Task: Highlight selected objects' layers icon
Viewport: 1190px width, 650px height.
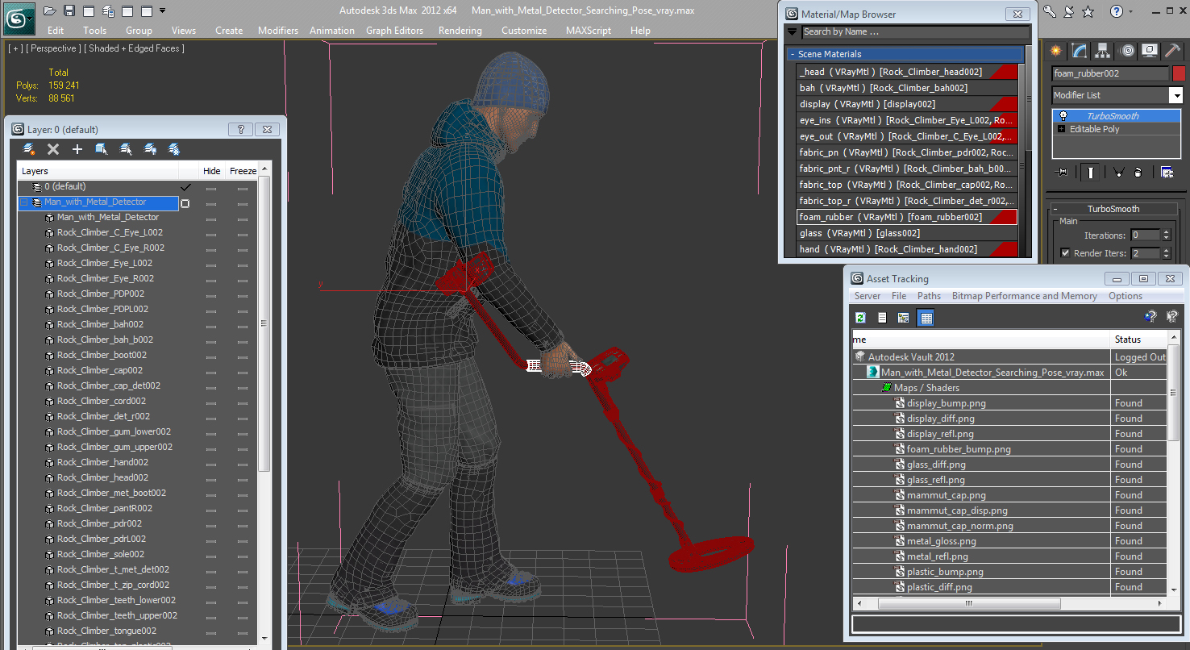Action: click(126, 149)
